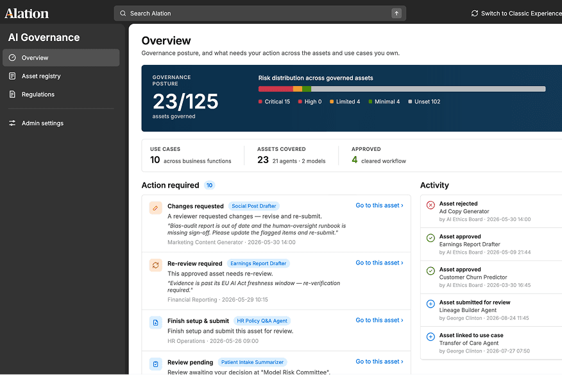The image size is (562, 375).
Task: Click the plus icon for Asset linked to use case
Action: pyautogui.click(x=430, y=337)
